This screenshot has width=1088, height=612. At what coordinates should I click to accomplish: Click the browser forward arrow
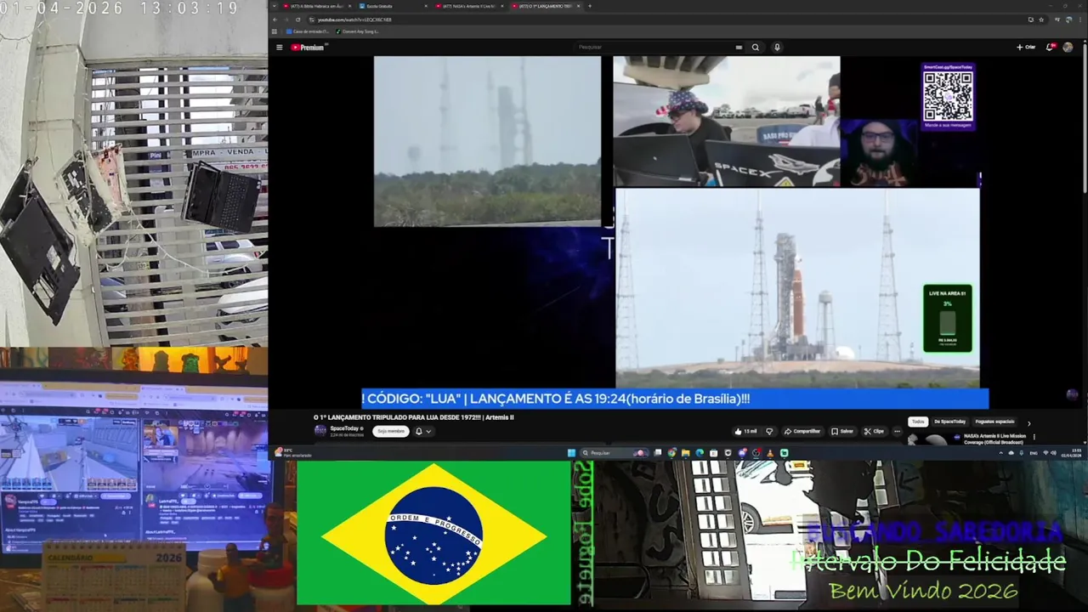coord(286,20)
